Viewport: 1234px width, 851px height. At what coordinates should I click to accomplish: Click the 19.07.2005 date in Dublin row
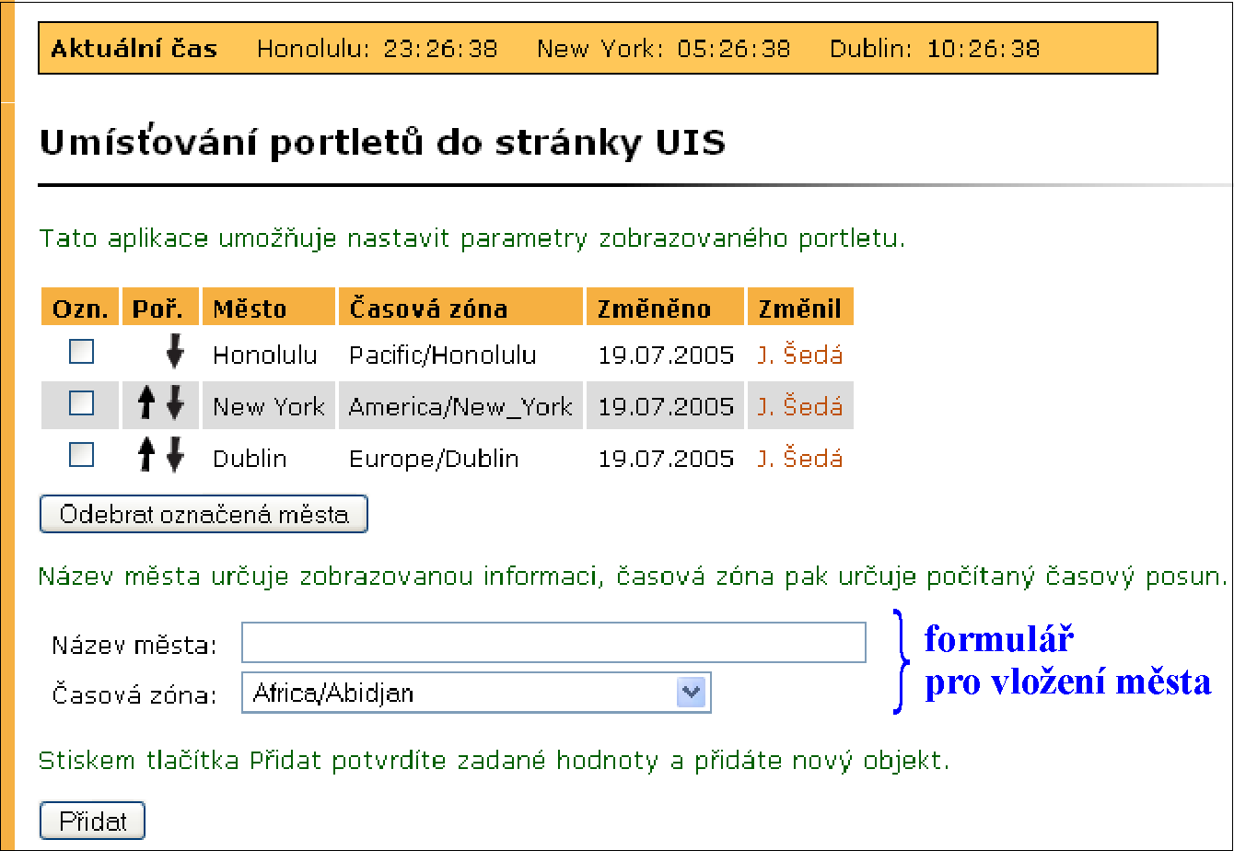666,458
